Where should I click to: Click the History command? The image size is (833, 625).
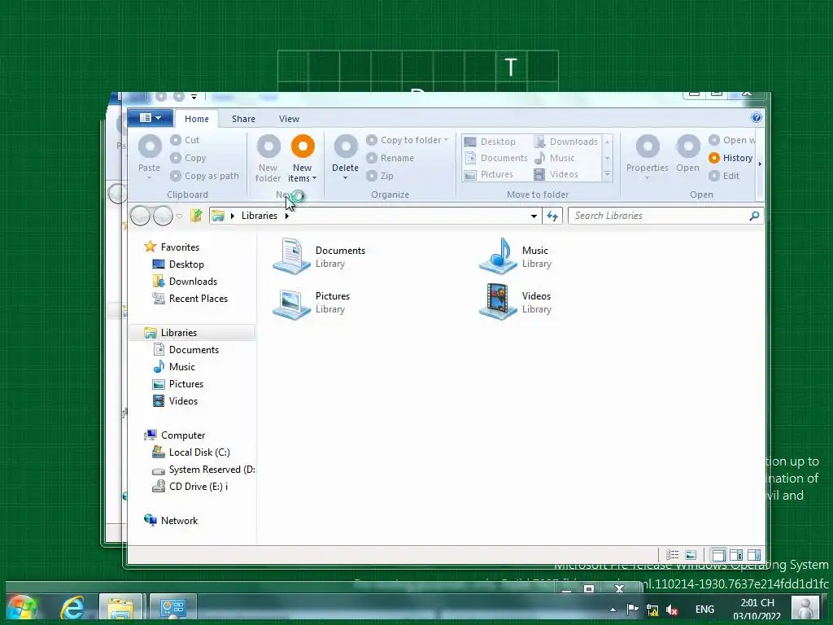click(x=731, y=158)
